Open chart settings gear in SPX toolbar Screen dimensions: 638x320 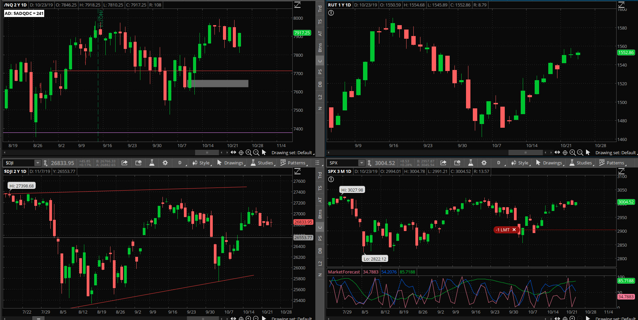[x=484, y=163]
